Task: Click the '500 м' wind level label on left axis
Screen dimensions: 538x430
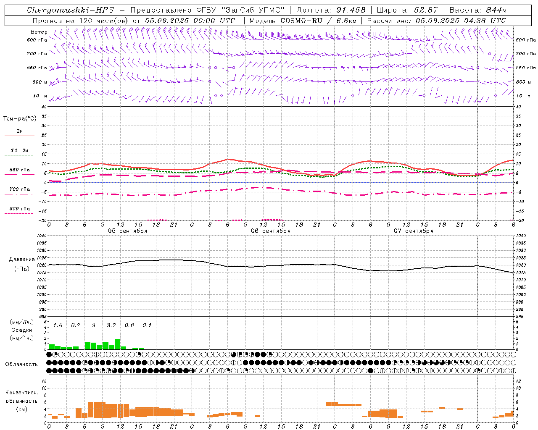Action: 40,82
